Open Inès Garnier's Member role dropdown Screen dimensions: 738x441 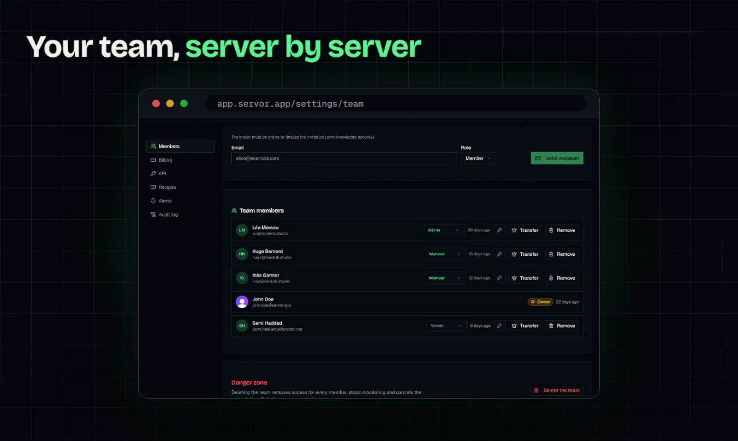pyautogui.click(x=445, y=278)
